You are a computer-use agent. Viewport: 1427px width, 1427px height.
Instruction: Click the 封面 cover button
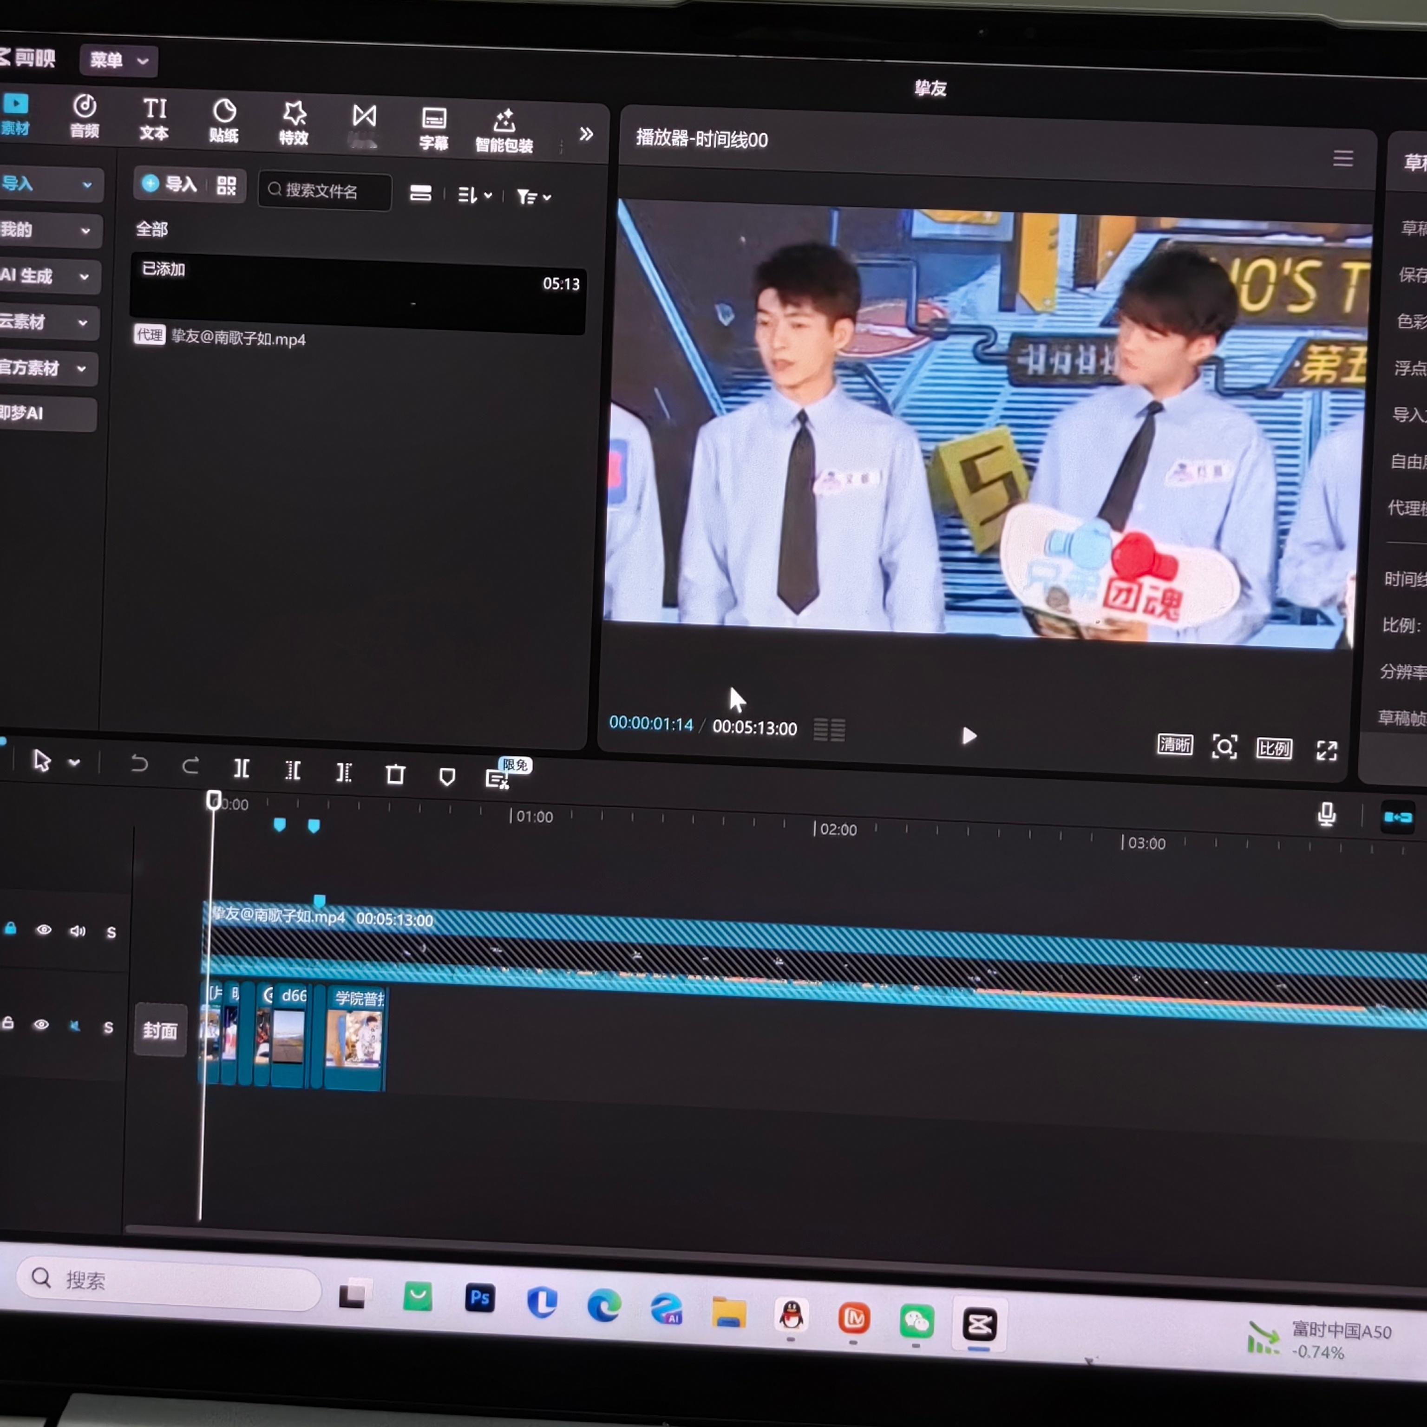[159, 1030]
